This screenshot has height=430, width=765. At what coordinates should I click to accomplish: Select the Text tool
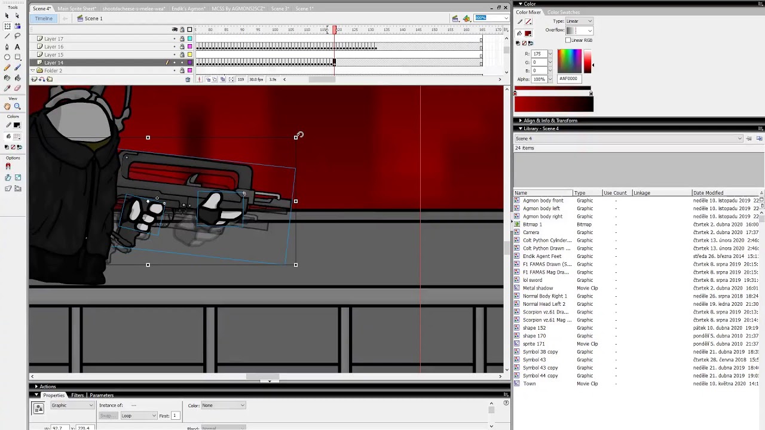17,47
